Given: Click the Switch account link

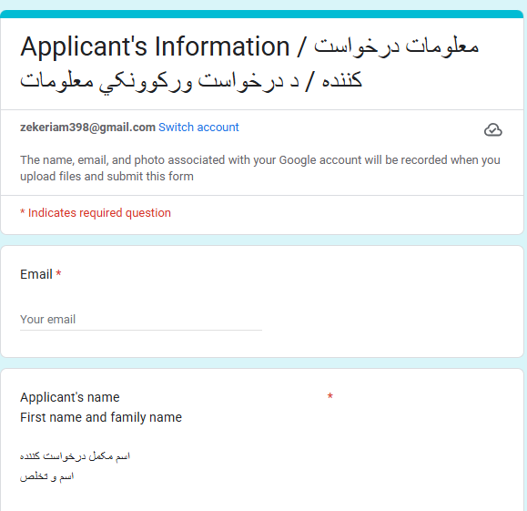Looking at the screenshot, I should point(198,128).
